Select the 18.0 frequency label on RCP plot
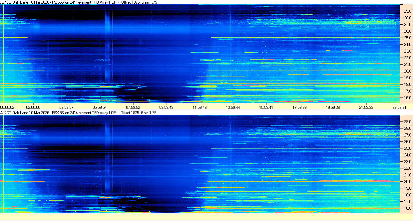The image size is (413, 221). point(408,84)
